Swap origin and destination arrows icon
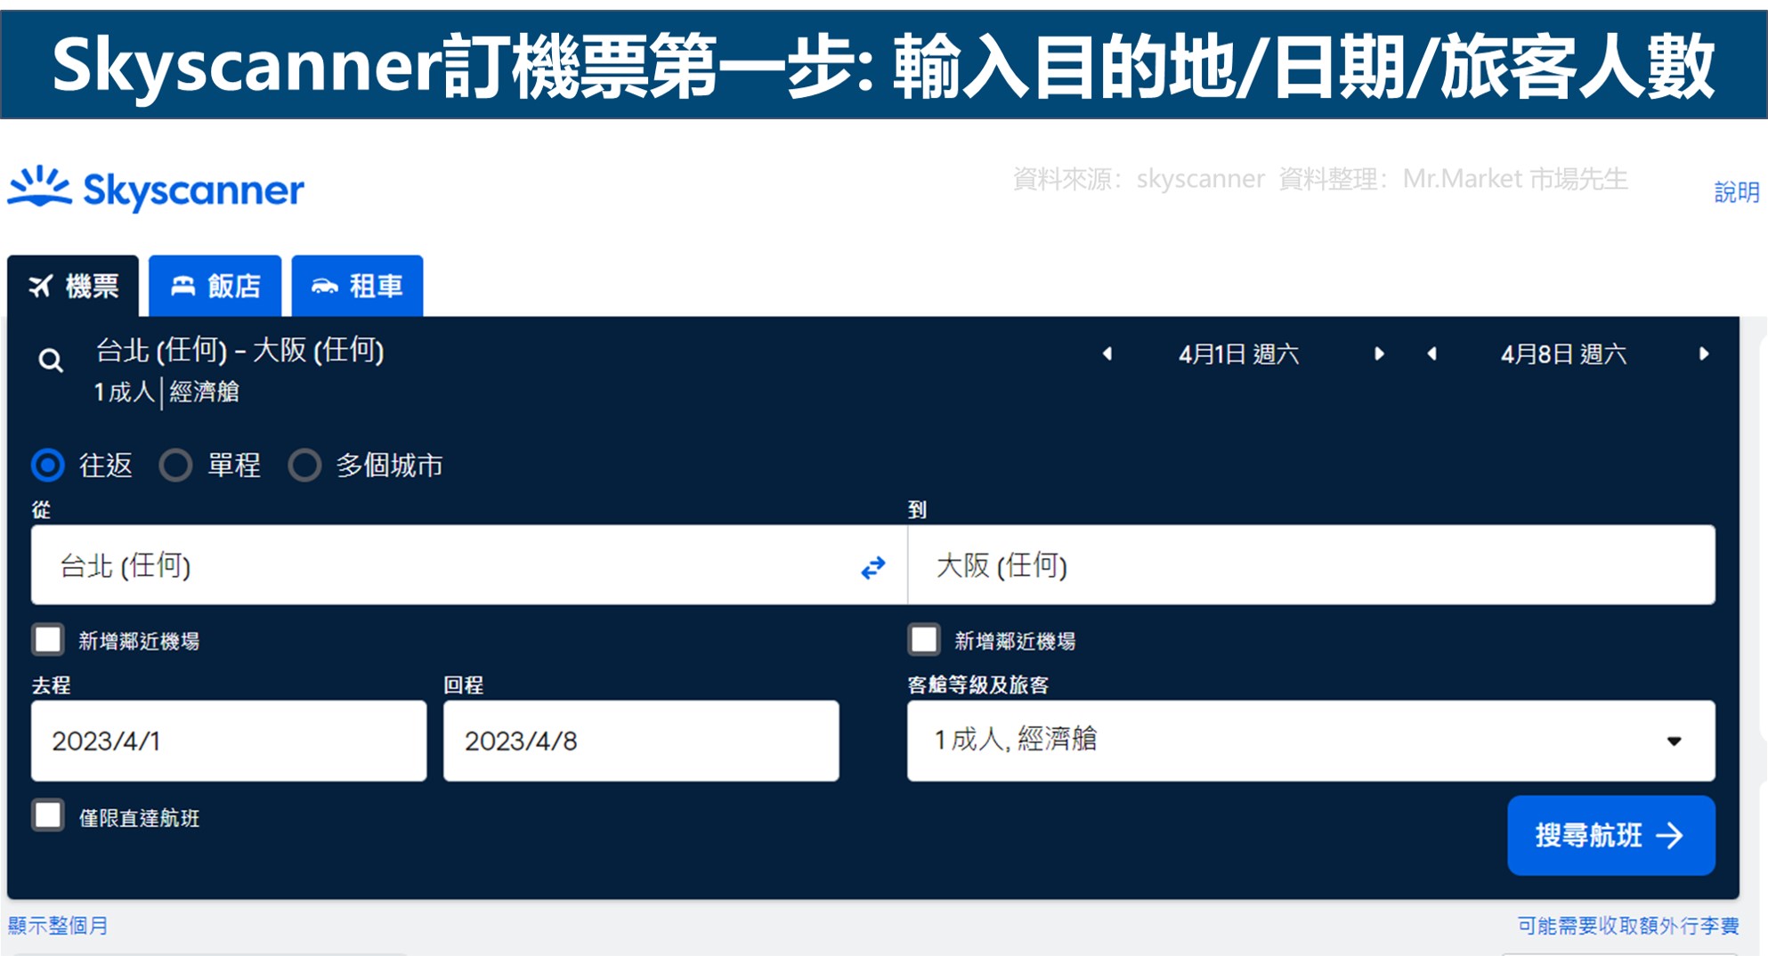1768x956 pixels. [873, 567]
